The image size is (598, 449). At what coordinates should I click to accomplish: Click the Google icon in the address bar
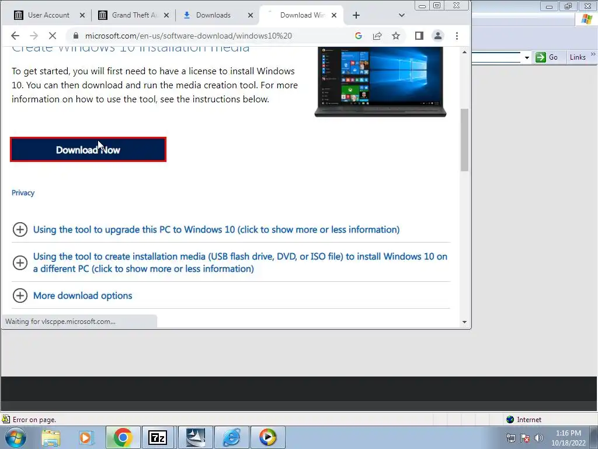pos(358,36)
